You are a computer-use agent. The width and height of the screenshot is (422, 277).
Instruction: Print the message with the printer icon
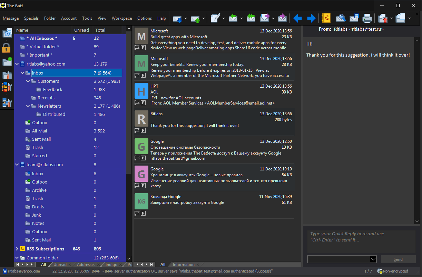tap(367, 18)
